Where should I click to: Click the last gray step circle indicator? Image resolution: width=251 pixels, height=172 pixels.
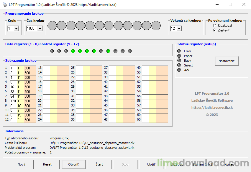coord(156,26)
